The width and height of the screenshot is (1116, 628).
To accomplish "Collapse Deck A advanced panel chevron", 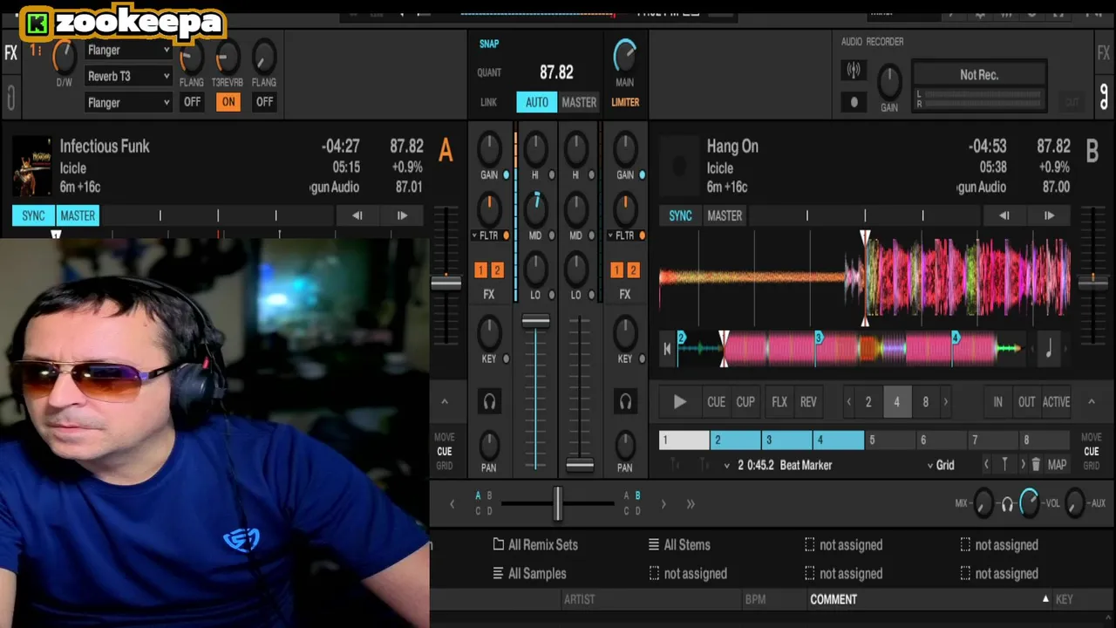I will [x=444, y=401].
